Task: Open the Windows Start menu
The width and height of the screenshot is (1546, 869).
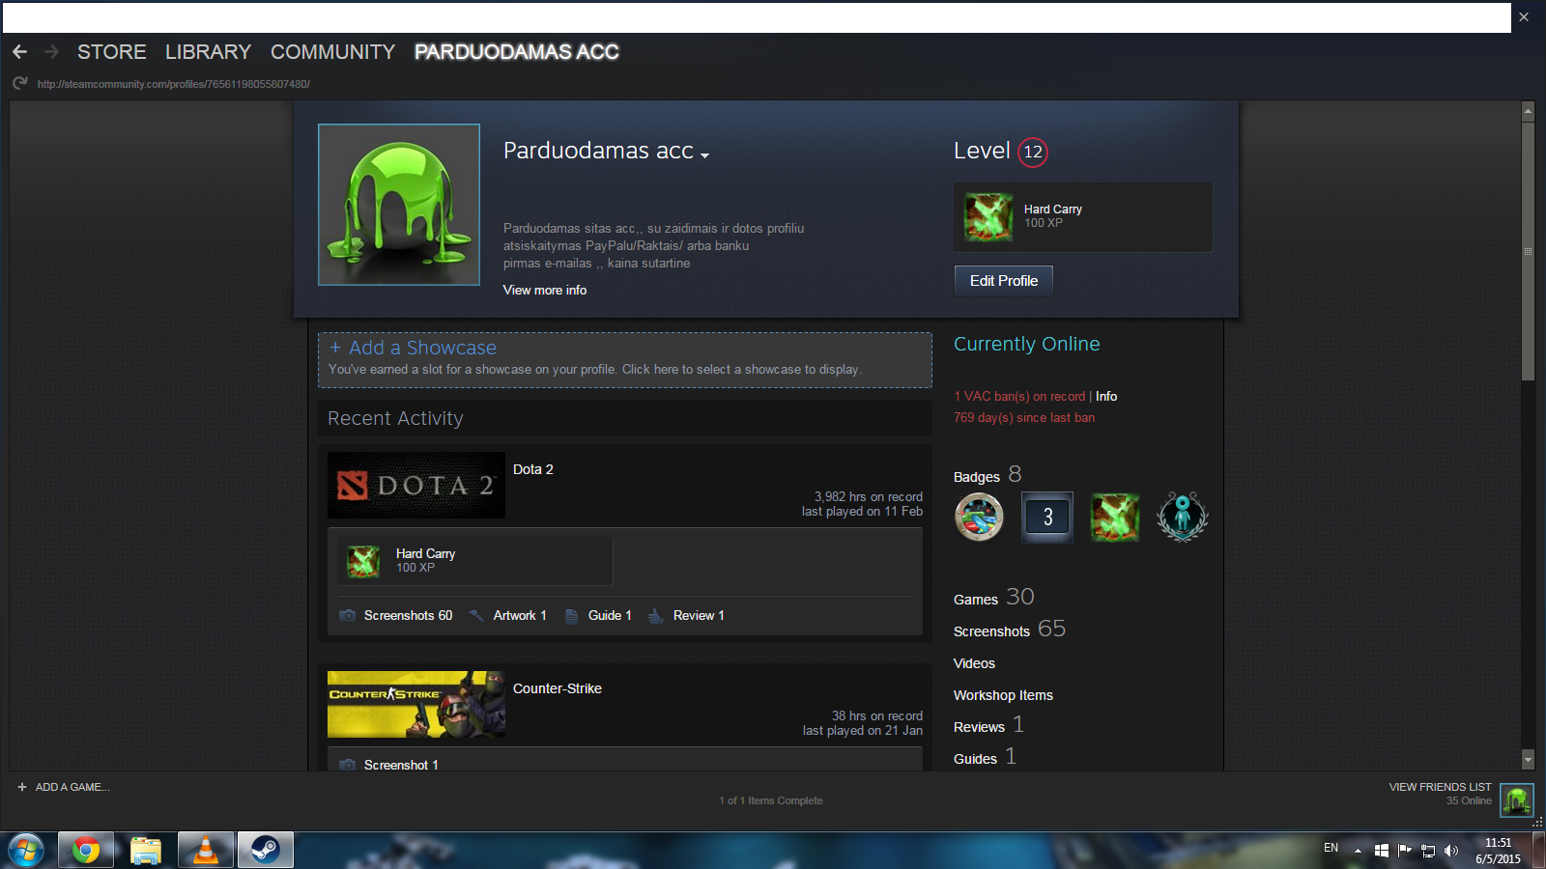Action: (26, 851)
